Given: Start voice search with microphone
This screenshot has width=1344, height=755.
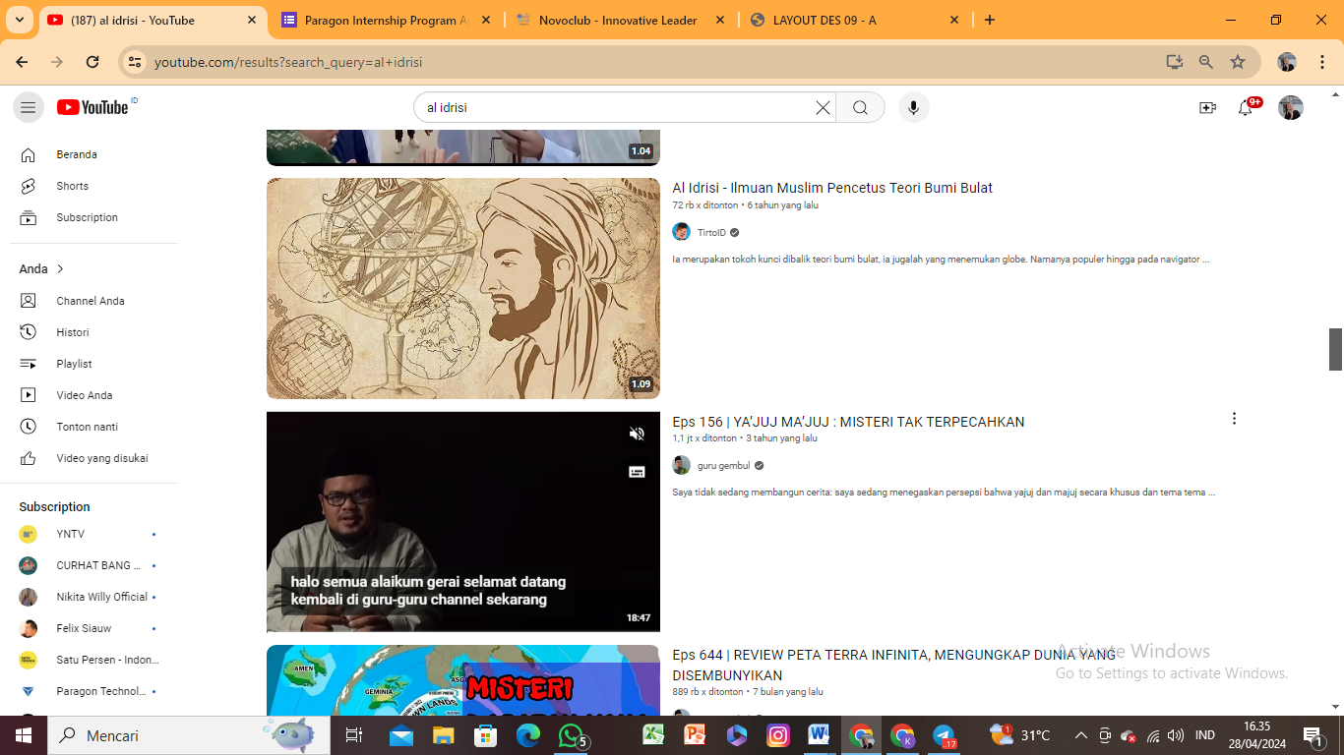Looking at the screenshot, I should pyautogui.click(x=913, y=108).
